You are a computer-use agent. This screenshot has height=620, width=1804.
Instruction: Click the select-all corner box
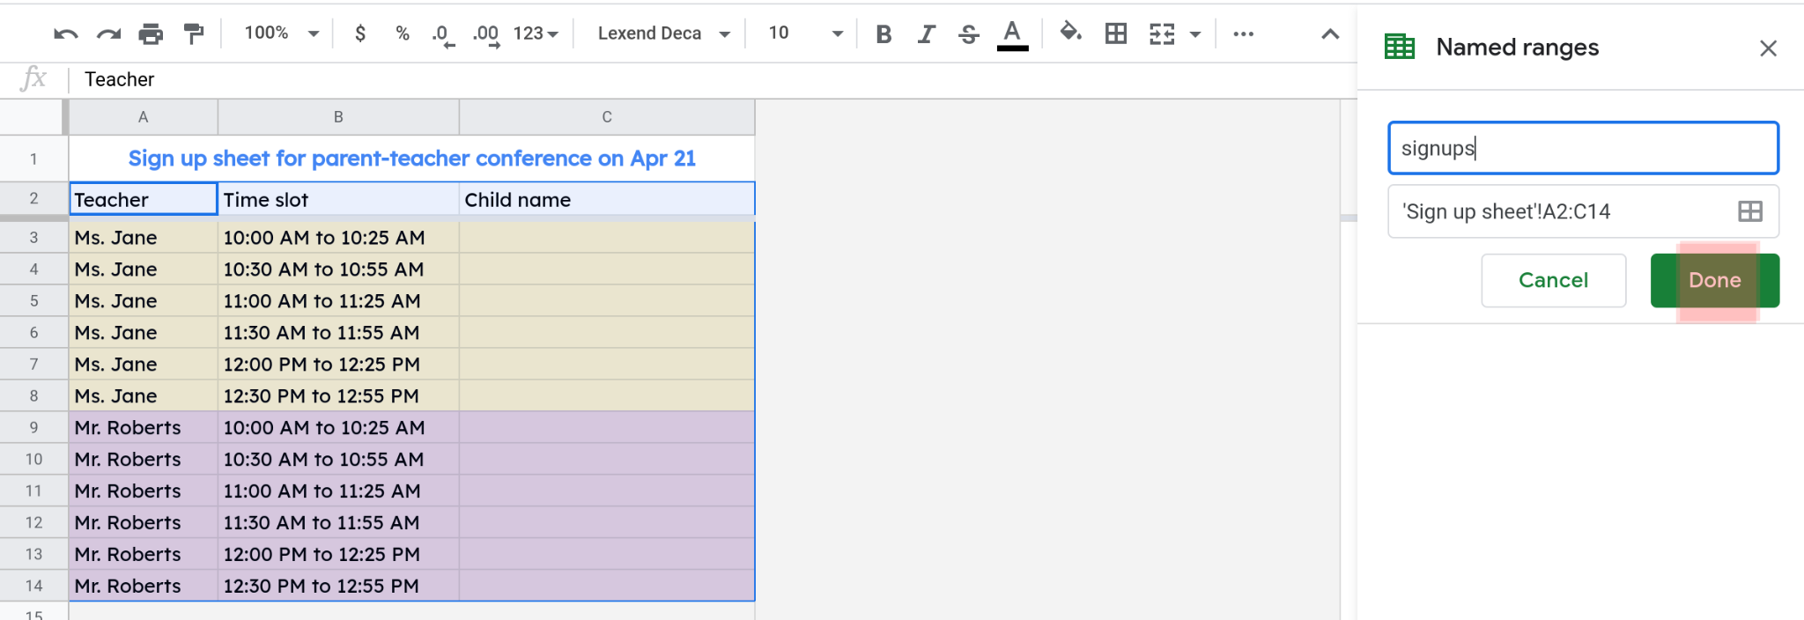(33, 117)
